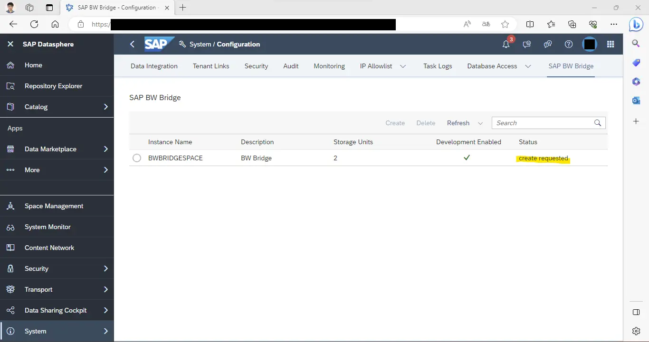Switch to the Audit tab
The width and height of the screenshot is (649, 342).
pos(291,66)
